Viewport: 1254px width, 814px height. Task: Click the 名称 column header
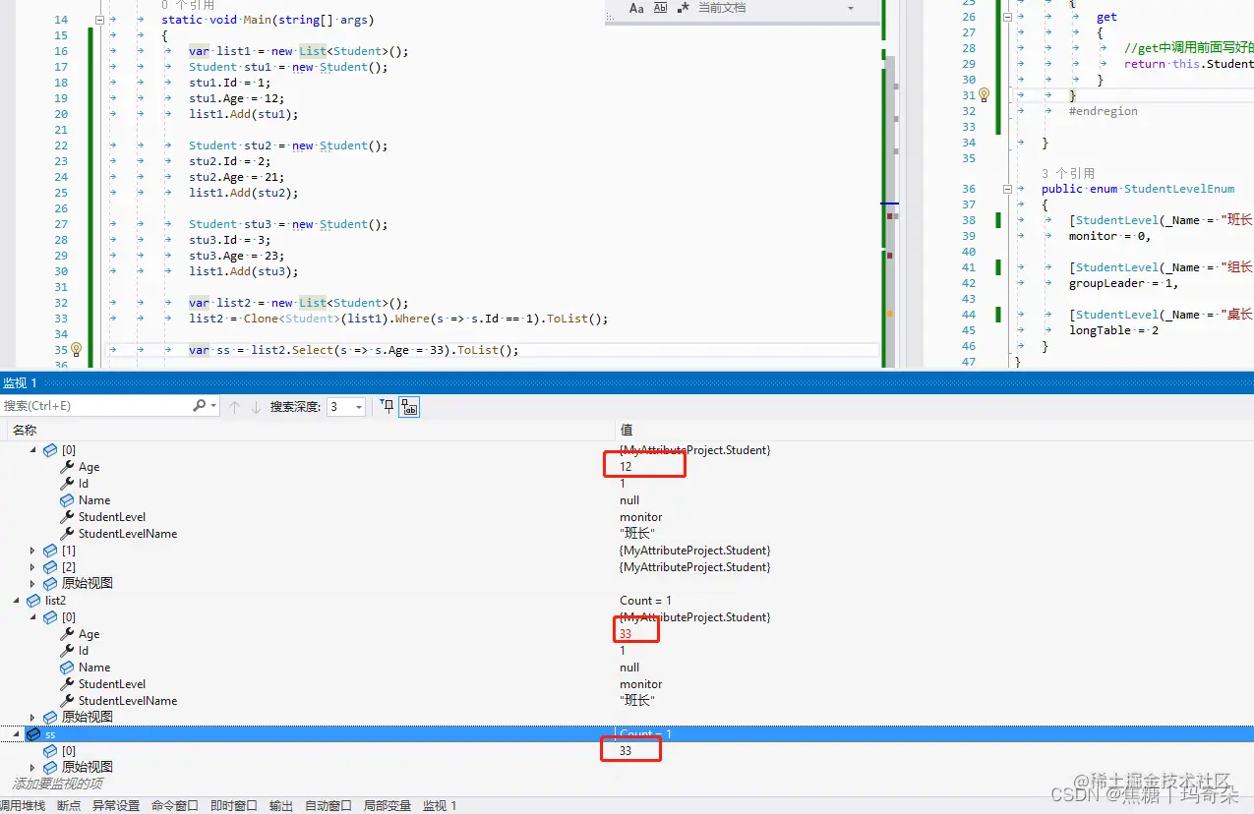[x=24, y=430]
